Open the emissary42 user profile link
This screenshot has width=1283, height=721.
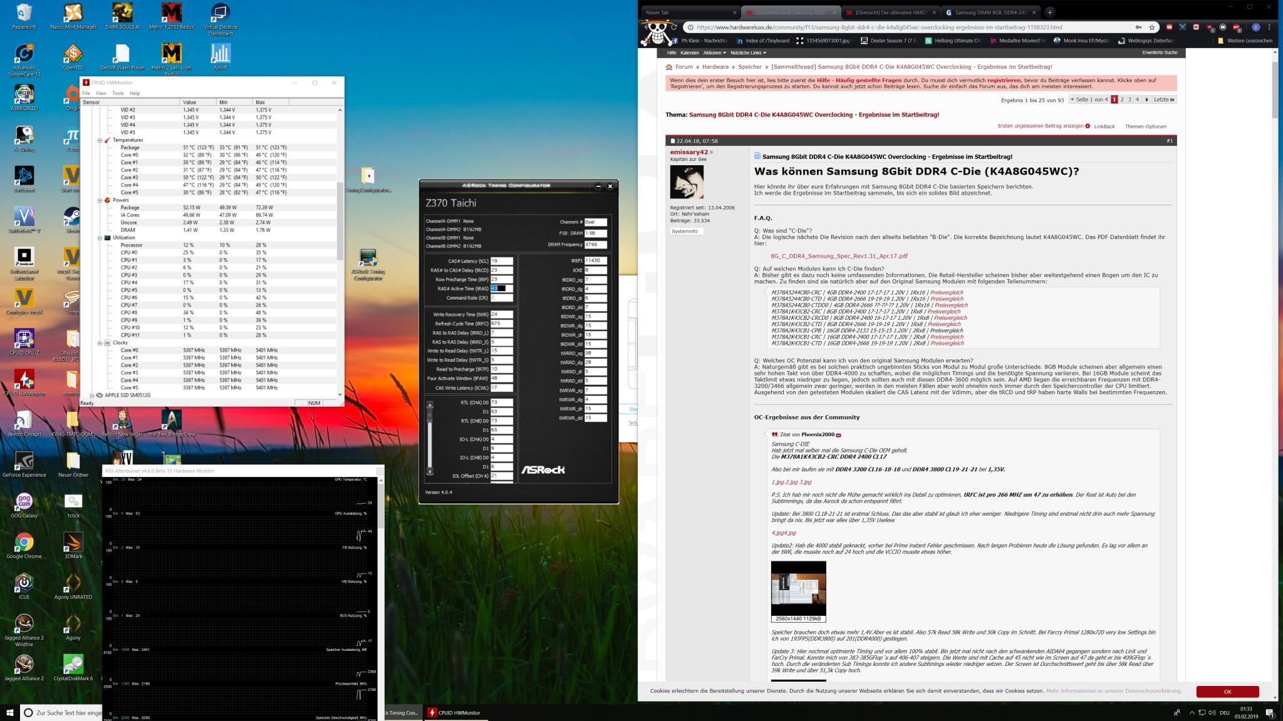coord(688,152)
